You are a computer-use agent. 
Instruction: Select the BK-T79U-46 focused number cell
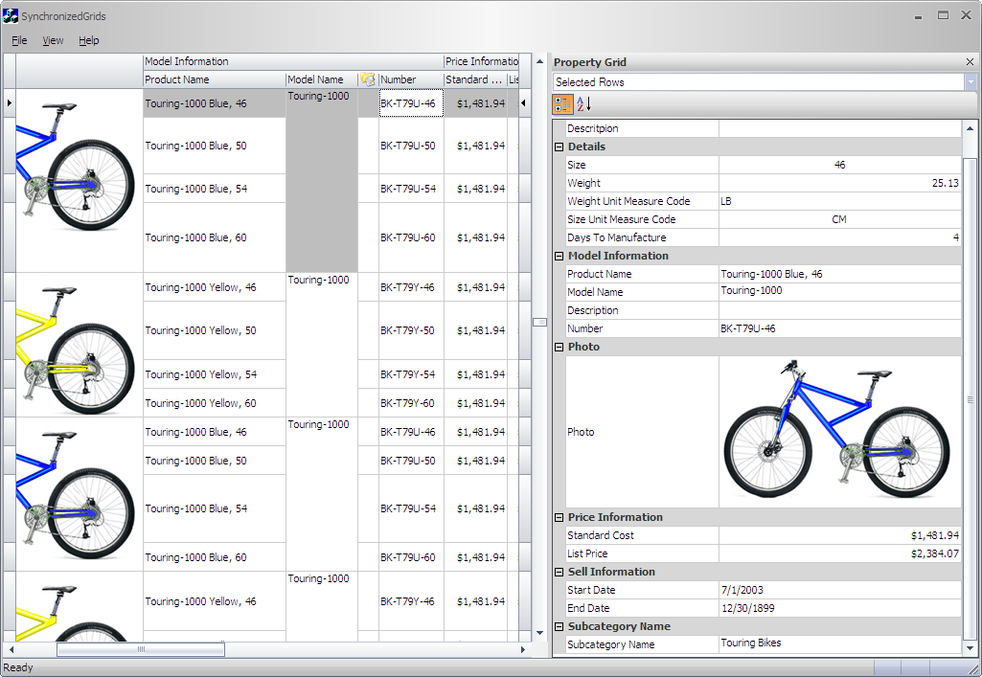411,103
